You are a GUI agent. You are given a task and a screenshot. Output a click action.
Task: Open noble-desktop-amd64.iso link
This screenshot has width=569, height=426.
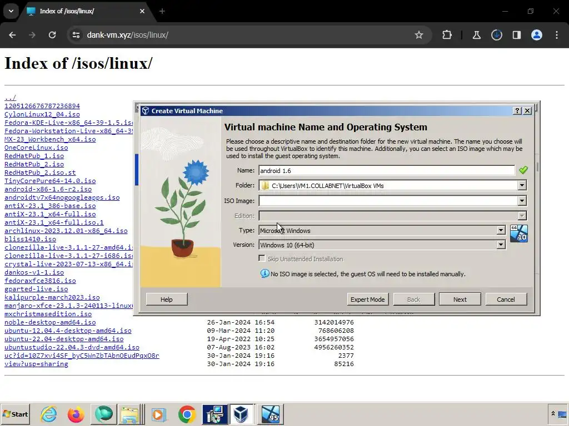[50, 322]
